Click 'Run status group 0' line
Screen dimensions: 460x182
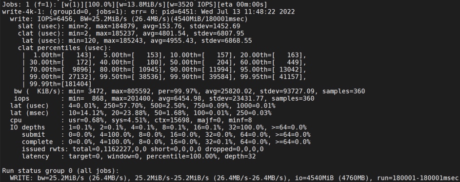(60, 171)
